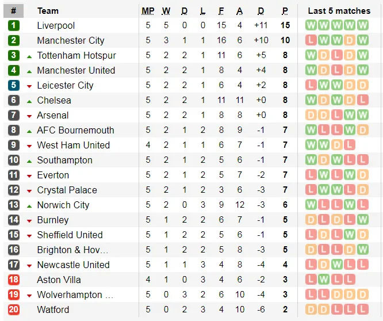
Task: Click the green up arrow beside Tottenham Hotspur
Action: (x=29, y=56)
